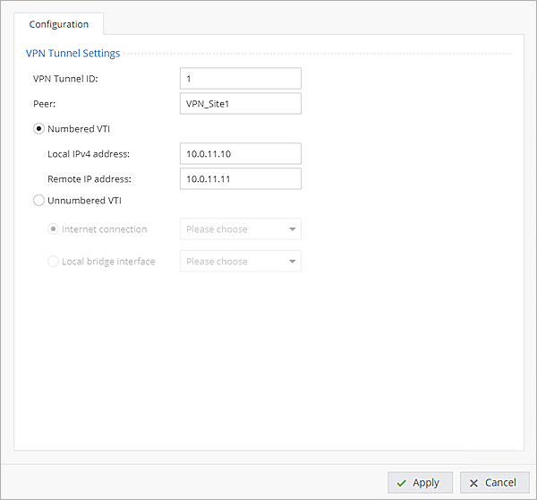
Task: Click the "Peer:" label text
Action: click(x=45, y=104)
